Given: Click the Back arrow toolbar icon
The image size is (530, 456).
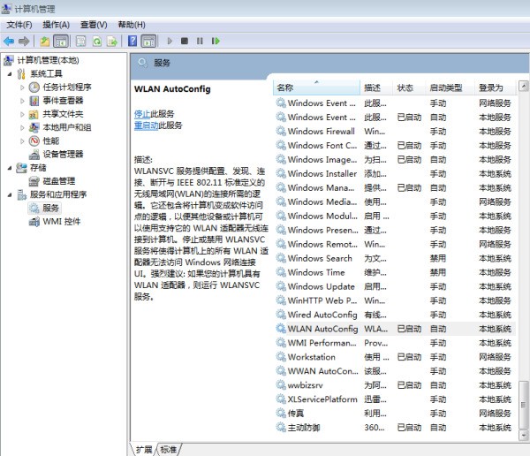Looking at the screenshot, I should [x=9, y=42].
